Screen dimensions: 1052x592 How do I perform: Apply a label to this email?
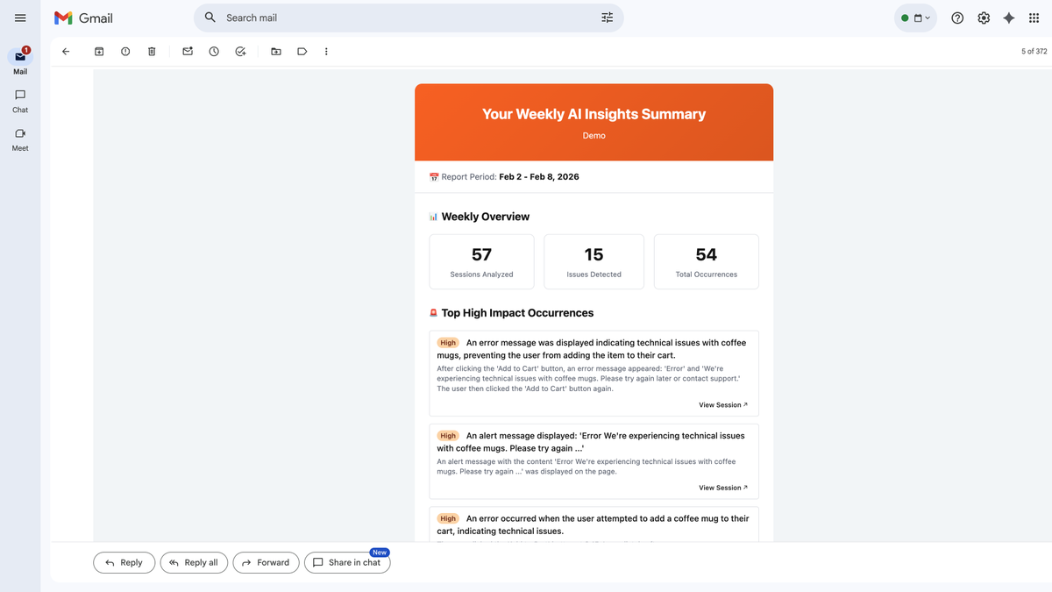pos(302,52)
